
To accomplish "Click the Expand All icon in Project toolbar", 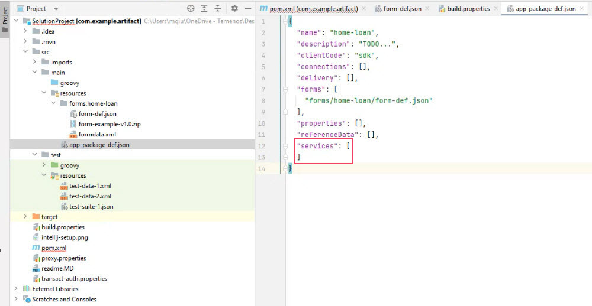I will pyautogui.click(x=204, y=8).
